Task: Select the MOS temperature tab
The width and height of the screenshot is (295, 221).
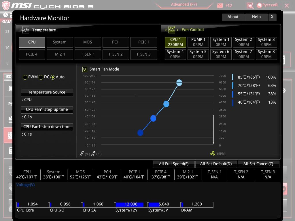Action: coord(88,42)
